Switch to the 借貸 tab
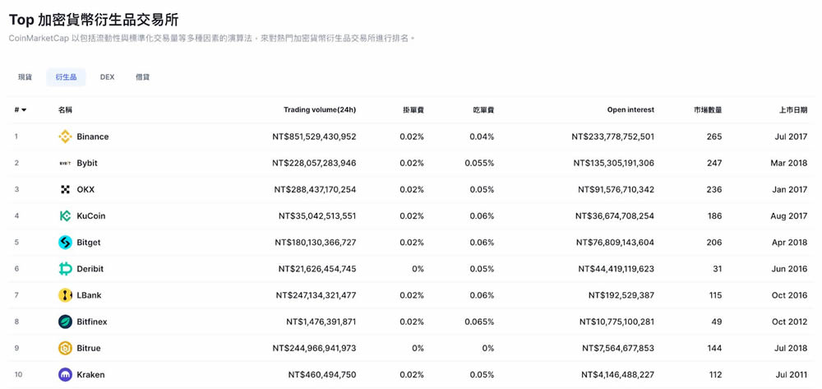This screenshot has height=389, width=822. coord(143,77)
